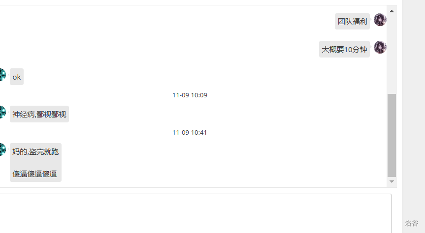Click the scrollbar down arrow
The height and width of the screenshot is (233, 425).
(x=392, y=182)
